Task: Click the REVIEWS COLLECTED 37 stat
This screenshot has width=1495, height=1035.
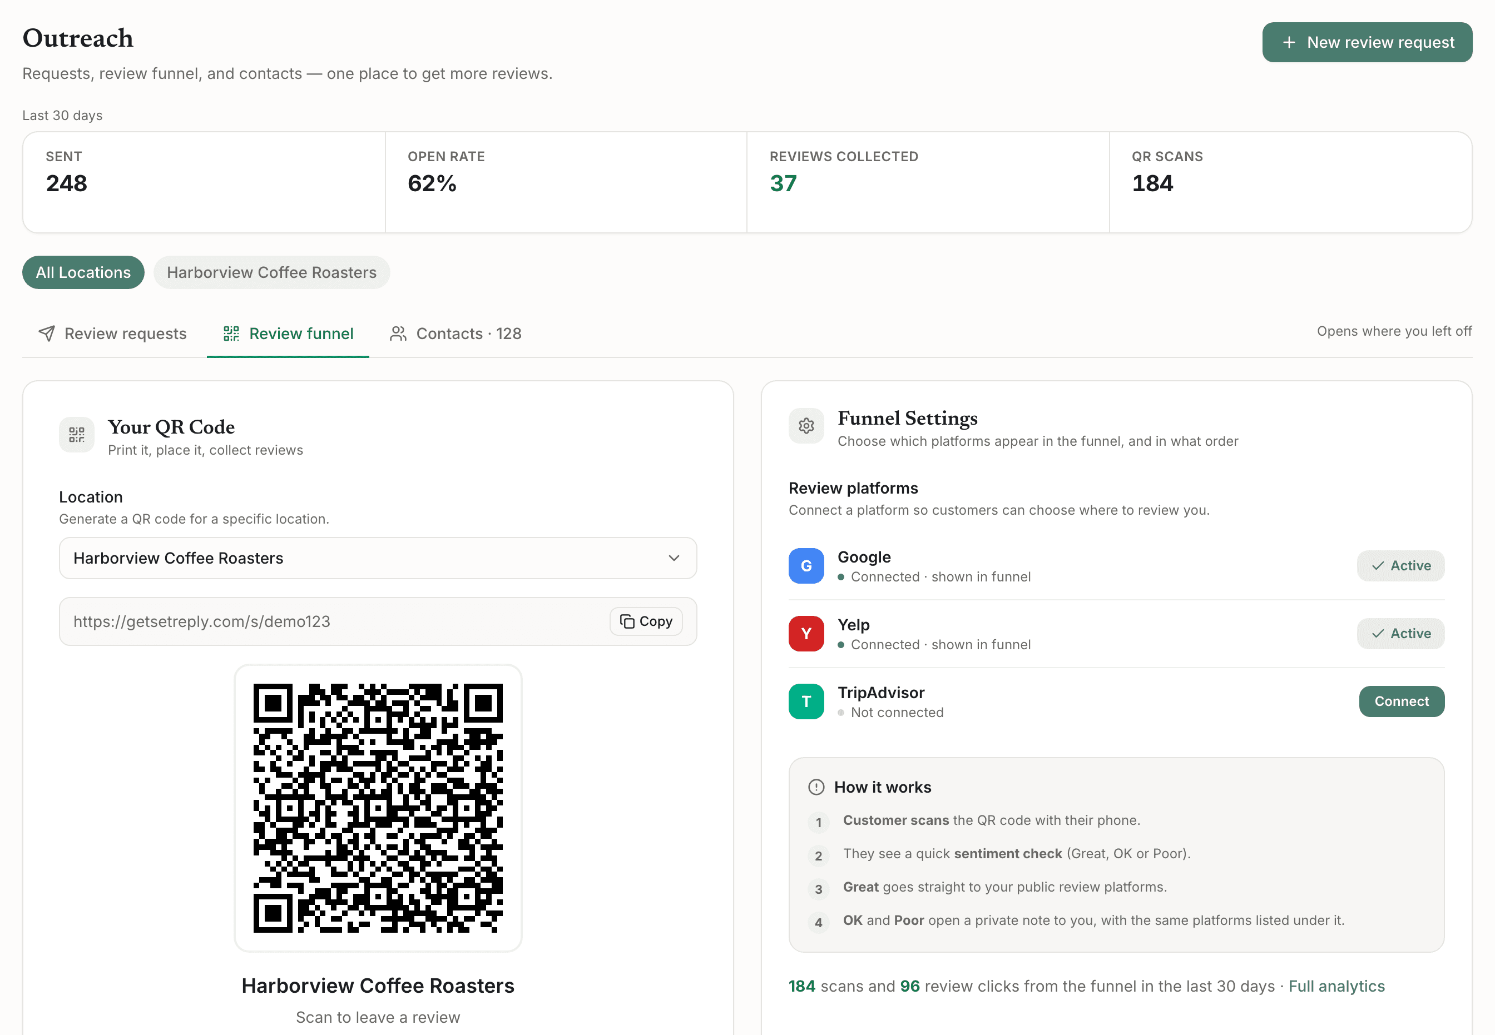Action: click(928, 182)
